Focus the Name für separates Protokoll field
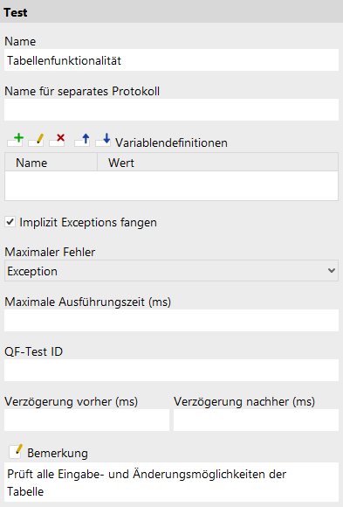 point(171,110)
